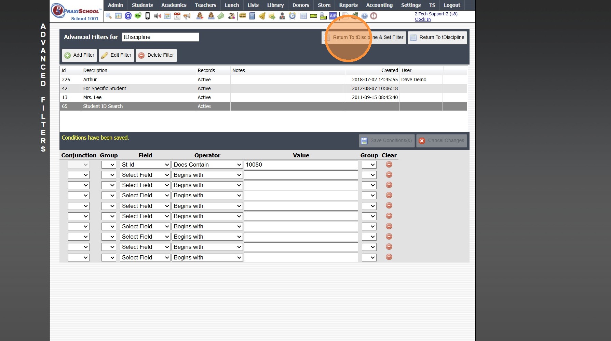Image resolution: width=611 pixels, height=341 pixels.
Task: Click the blue help question mark icon
Action: tap(364, 16)
